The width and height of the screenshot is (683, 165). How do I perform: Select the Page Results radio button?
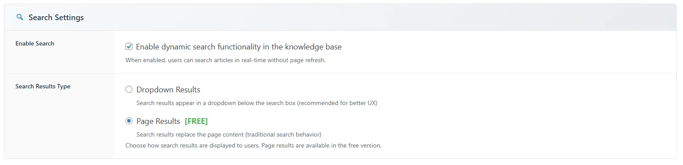click(x=129, y=121)
